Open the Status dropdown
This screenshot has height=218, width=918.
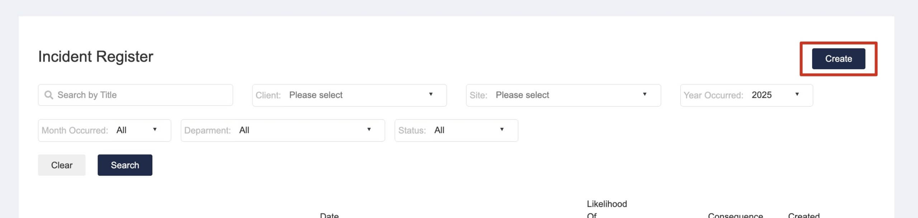click(456, 131)
